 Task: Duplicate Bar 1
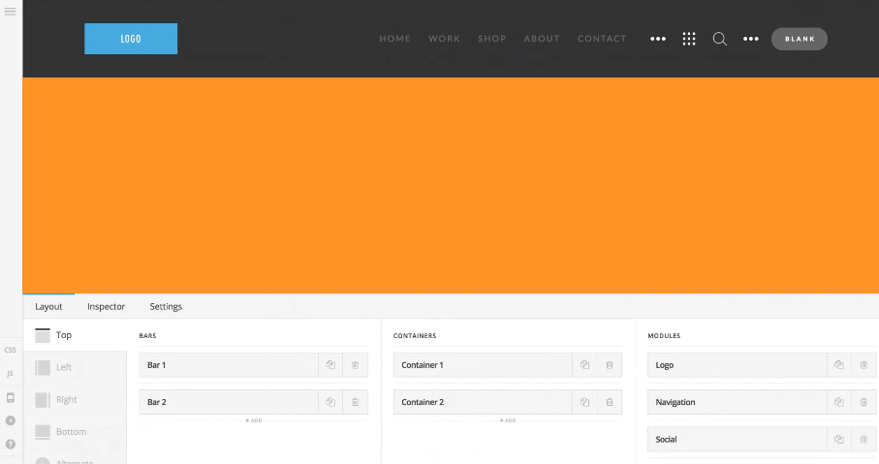(330, 365)
